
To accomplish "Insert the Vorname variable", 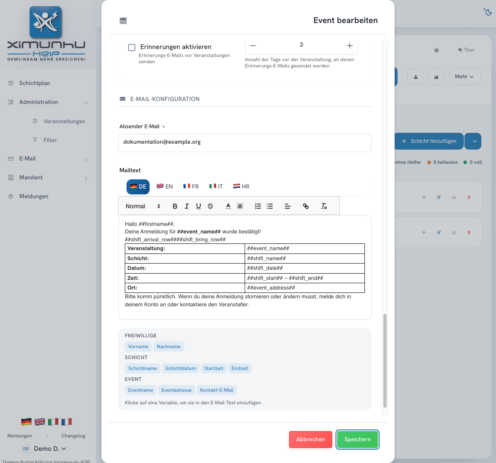I will point(138,347).
